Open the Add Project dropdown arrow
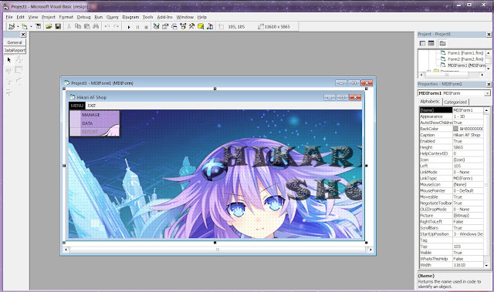494x292 pixels. [x=18, y=27]
